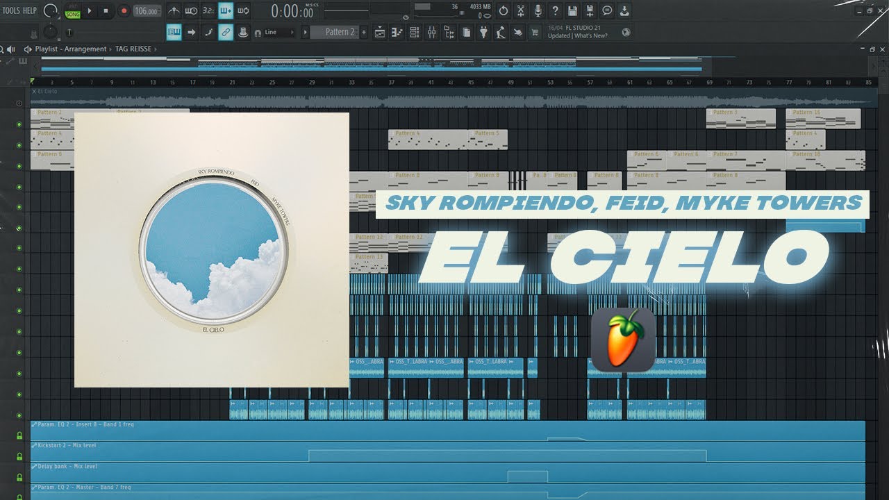Toggle the note slide icon
This screenshot has height=500, width=889.
208,32
